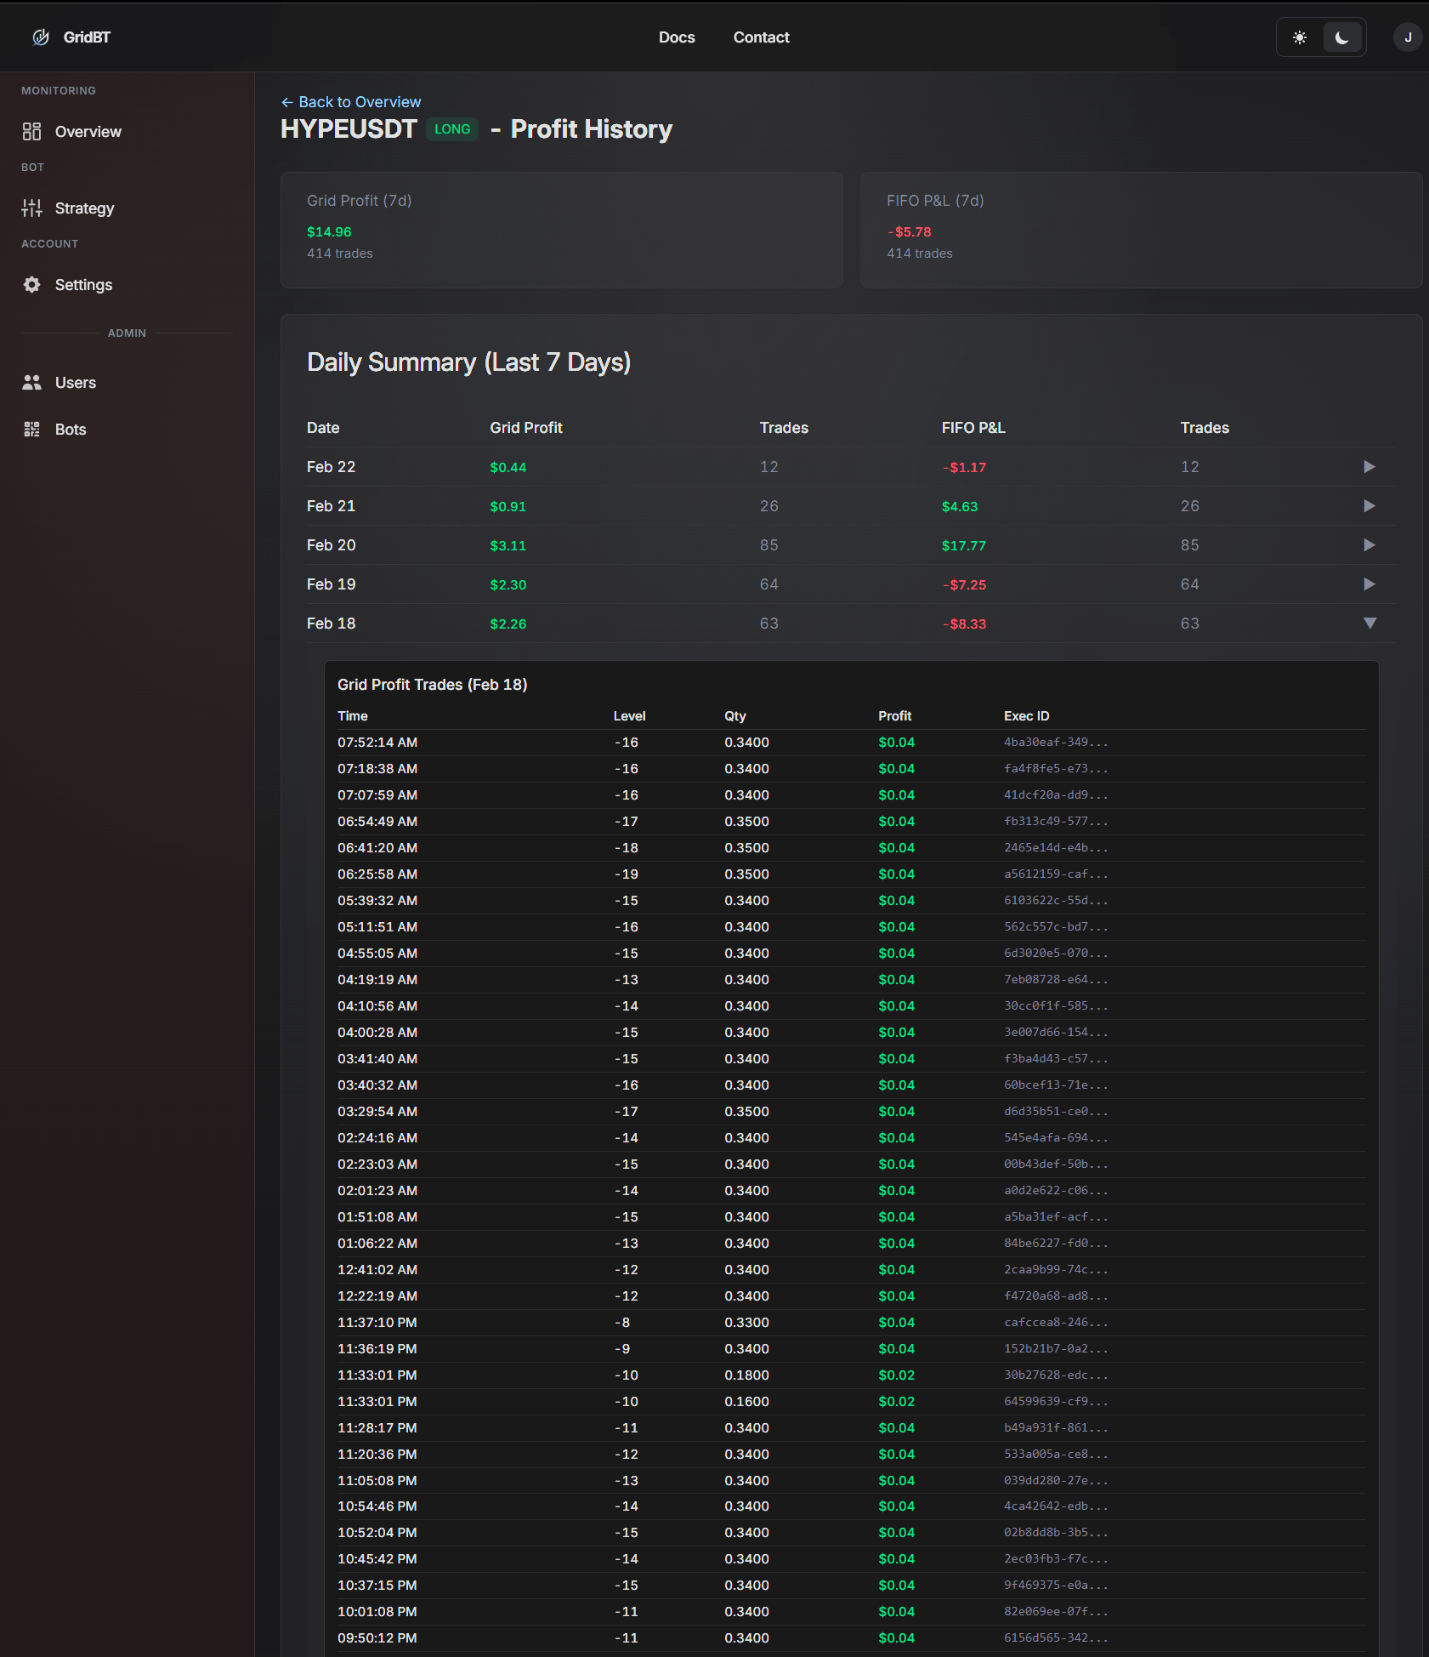Viewport: 1429px width, 1657px height.
Task: Click exec ID fa4f8fe5-e73...
Action: [x=1056, y=768]
